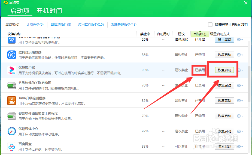
Task: Click 已开启 status for WPS Office
Action: pos(200,40)
